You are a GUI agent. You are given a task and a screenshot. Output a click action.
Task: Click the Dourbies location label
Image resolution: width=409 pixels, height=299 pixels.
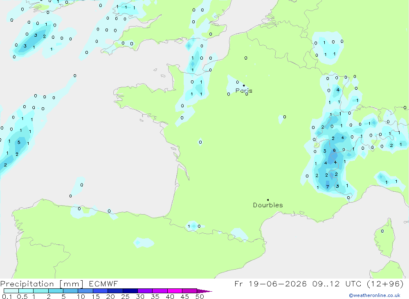click(268, 205)
